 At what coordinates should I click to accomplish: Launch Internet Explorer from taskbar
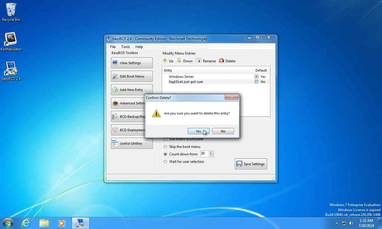(26, 223)
